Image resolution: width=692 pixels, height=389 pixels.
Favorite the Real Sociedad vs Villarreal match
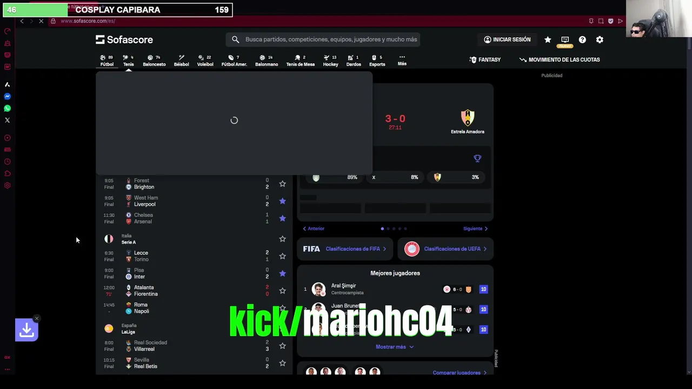pyautogui.click(x=282, y=346)
